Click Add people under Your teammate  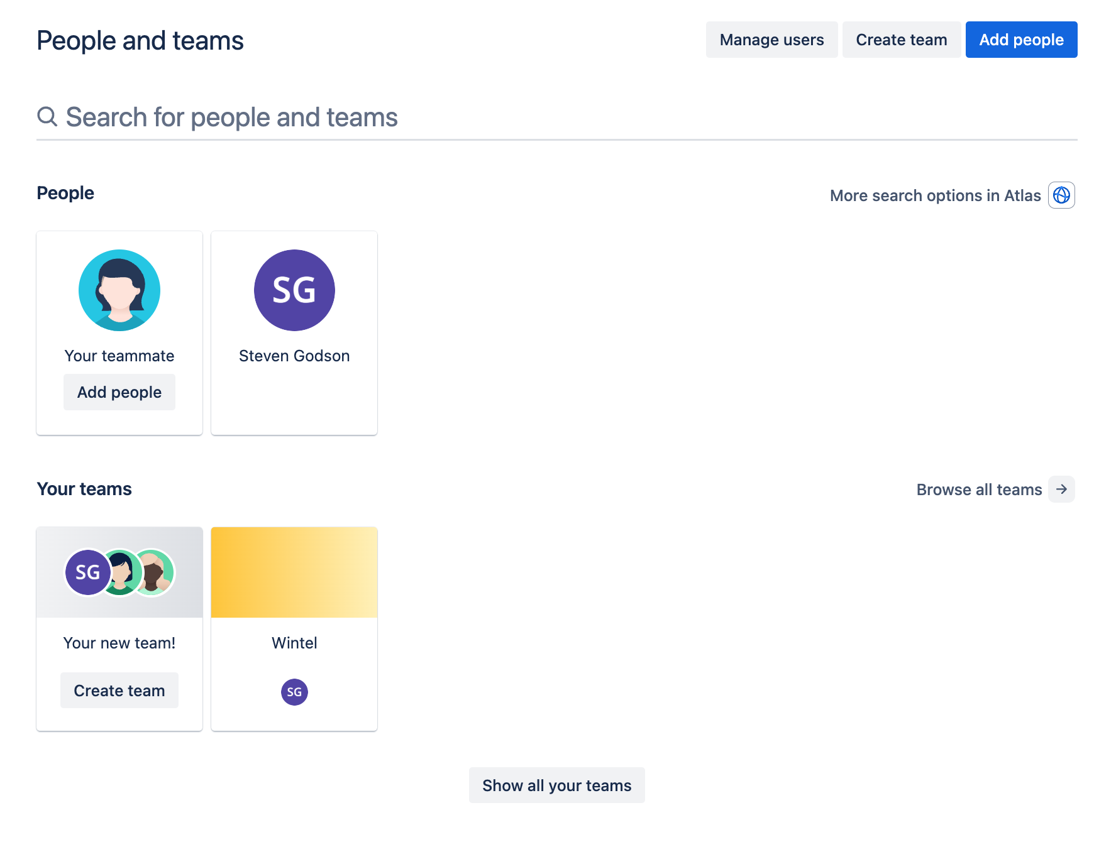(119, 392)
